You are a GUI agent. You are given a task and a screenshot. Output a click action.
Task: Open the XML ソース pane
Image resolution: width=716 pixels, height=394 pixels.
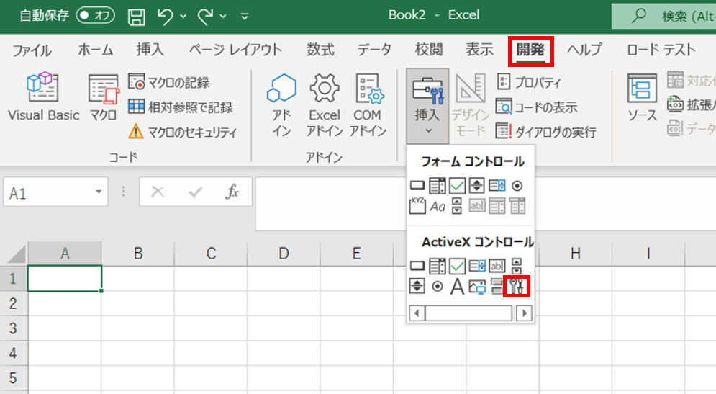642,97
